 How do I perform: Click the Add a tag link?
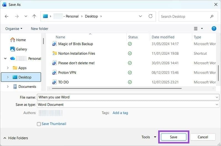120,113
